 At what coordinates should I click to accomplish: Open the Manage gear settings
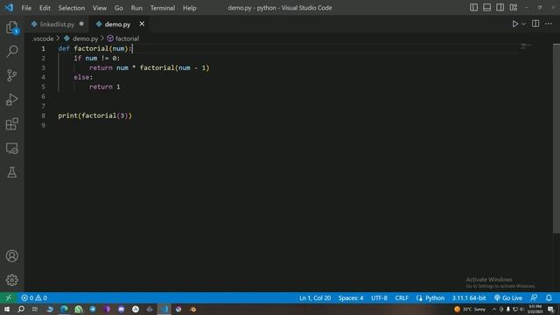point(12,280)
